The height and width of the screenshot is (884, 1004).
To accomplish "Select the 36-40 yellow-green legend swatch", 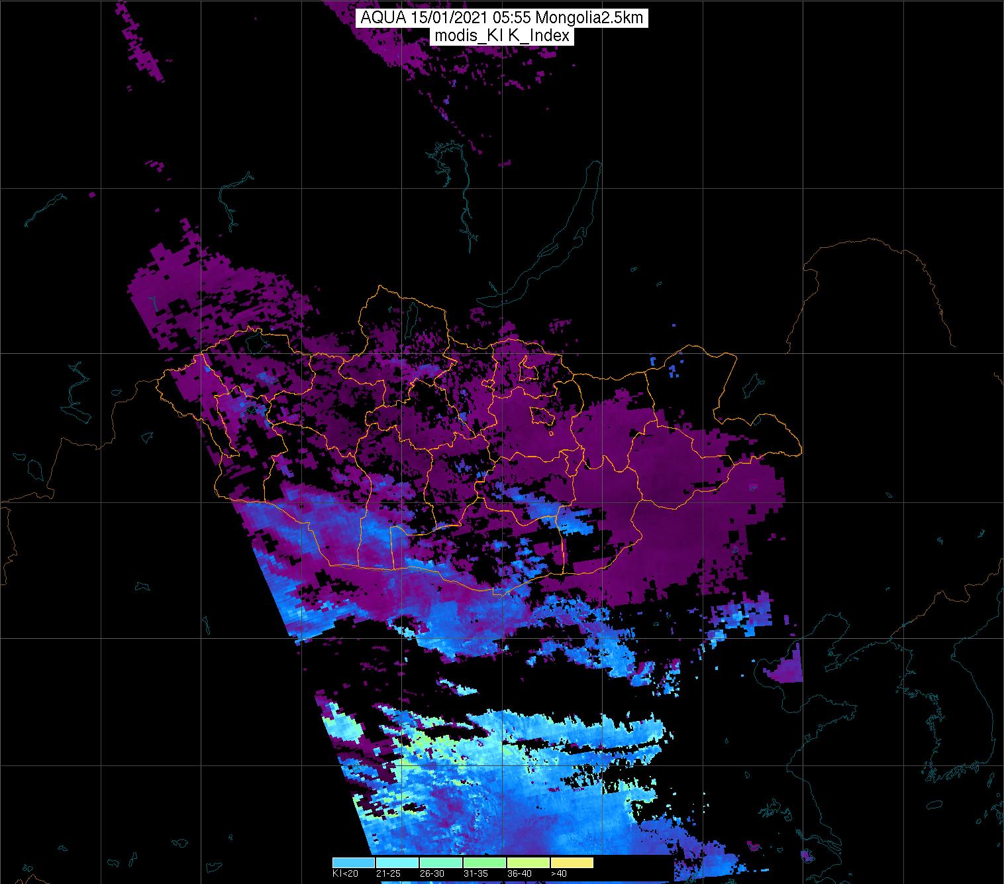I will 528,863.
